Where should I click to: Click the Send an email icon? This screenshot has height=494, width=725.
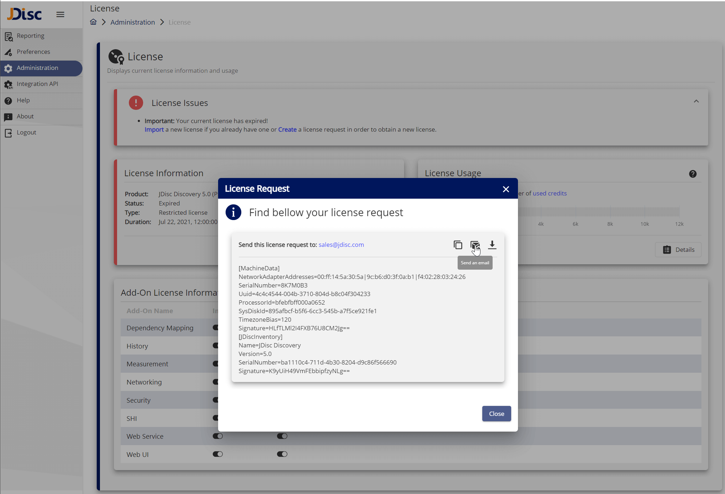[x=475, y=245]
